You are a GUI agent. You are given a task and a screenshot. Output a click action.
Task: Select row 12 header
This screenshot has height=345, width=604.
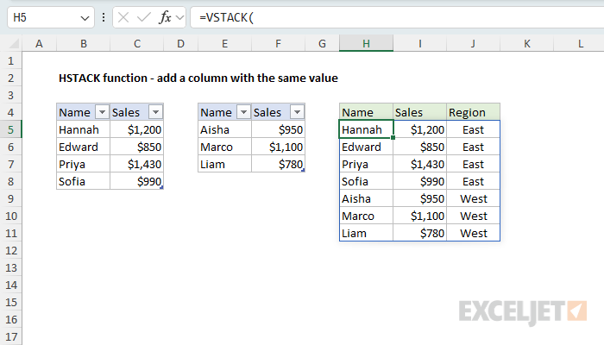point(10,251)
